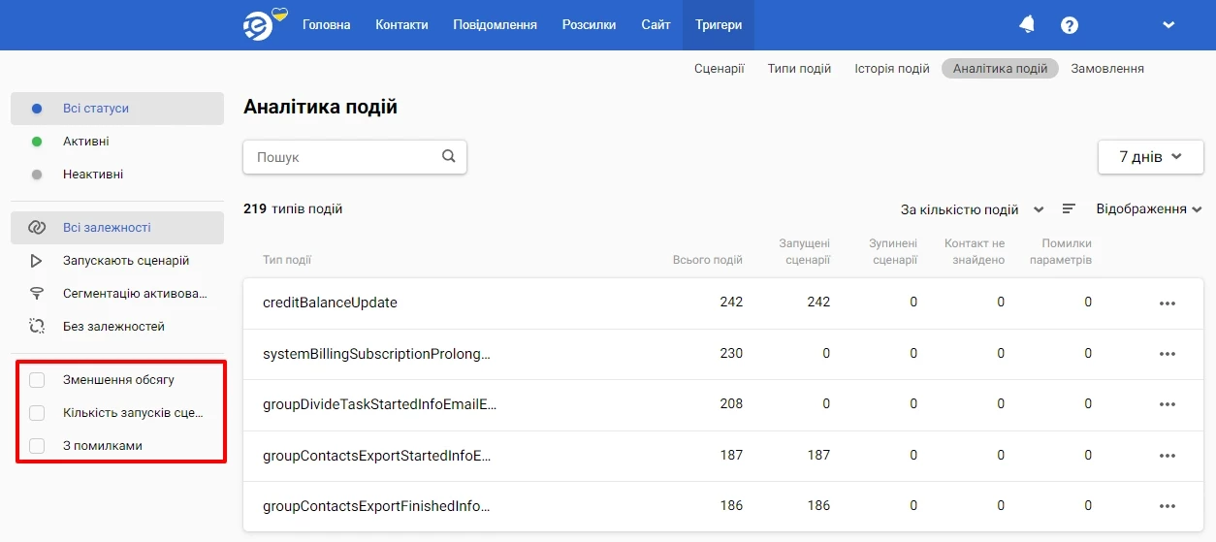Click the Запускають сценарій play icon
Viewport: 1216px width, 542px height.
[x=37, y=261]
